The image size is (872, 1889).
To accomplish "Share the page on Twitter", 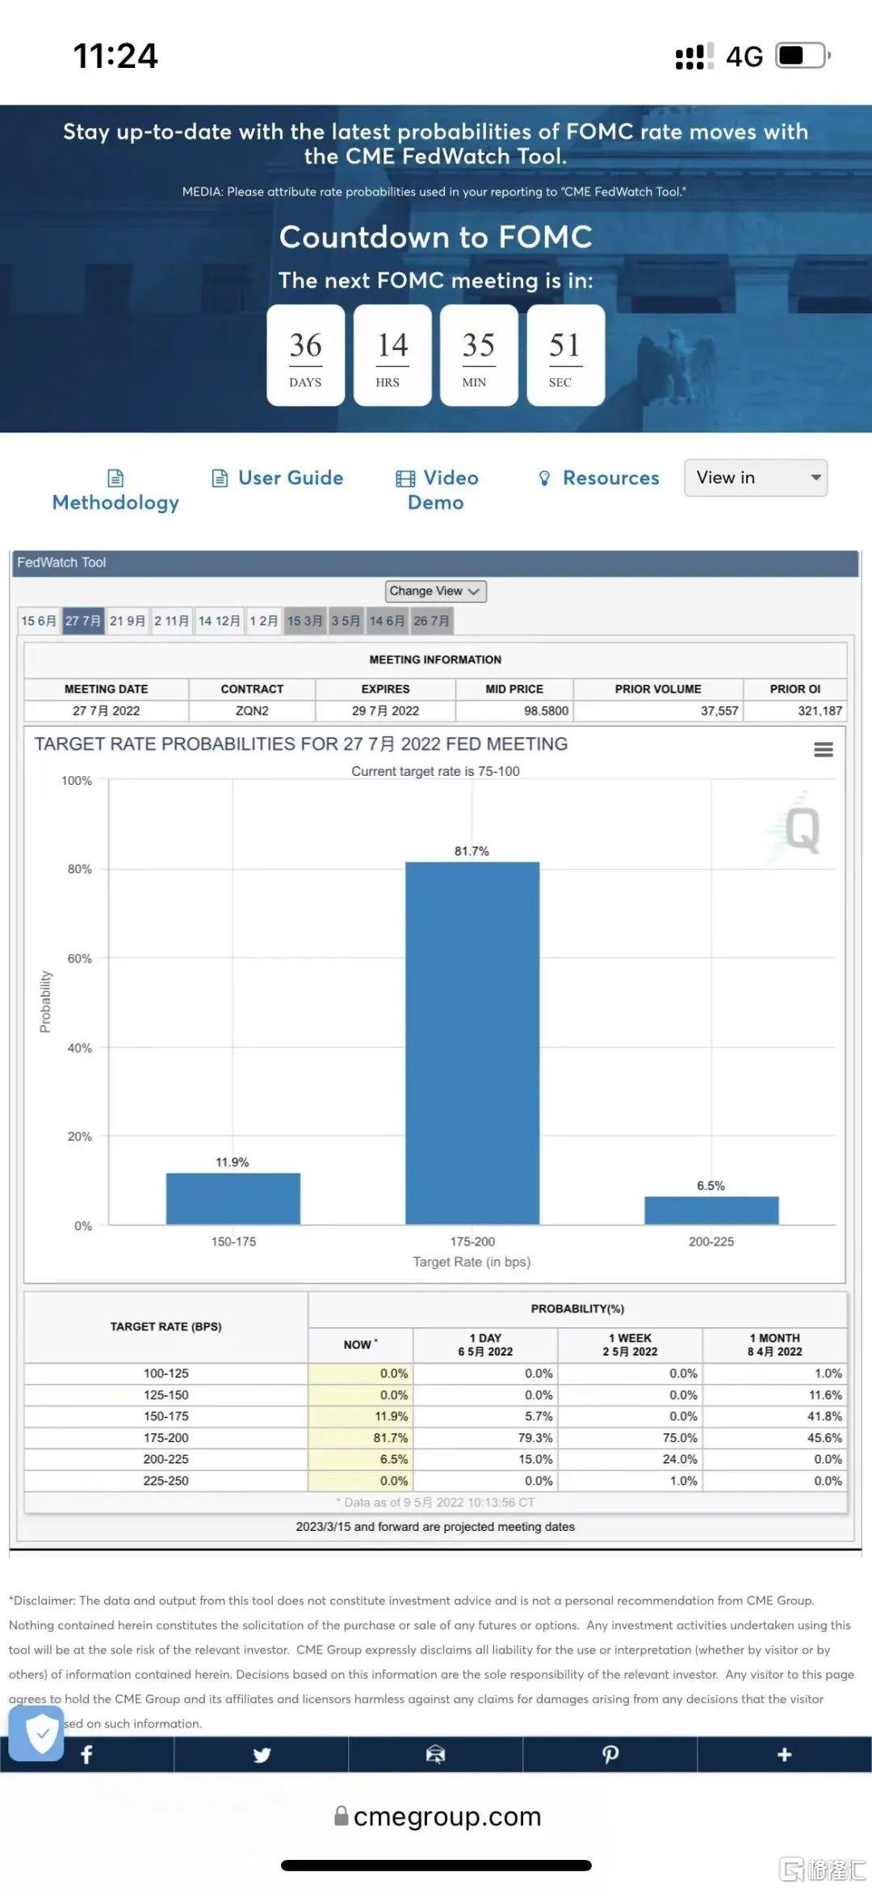I will 262,1753.
